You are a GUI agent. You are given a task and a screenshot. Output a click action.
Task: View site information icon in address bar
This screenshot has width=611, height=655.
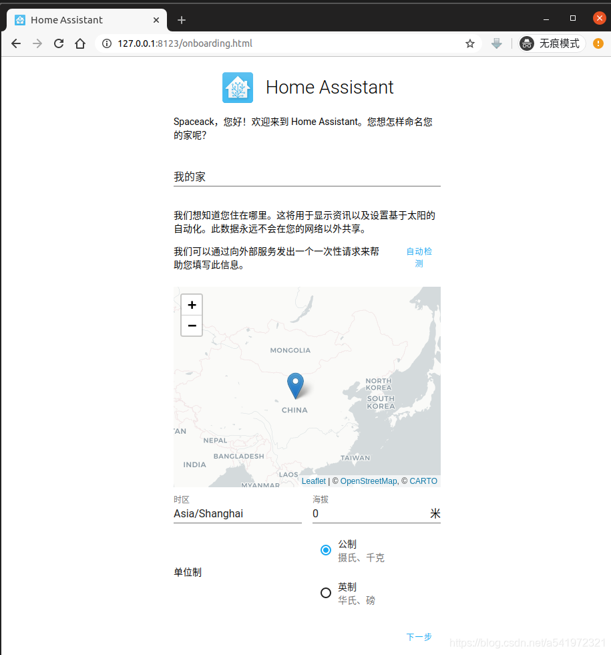click(x=107, y=43)
